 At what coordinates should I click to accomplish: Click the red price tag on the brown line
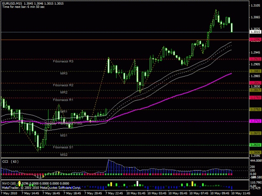255,39
